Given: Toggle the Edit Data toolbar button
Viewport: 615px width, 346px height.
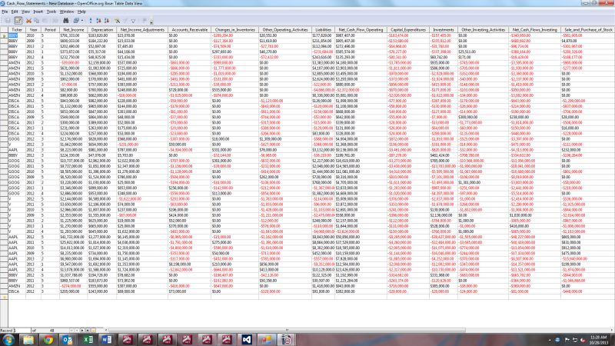Looking at the screenshot, I should pyautogui.click(x=18, y=21).
